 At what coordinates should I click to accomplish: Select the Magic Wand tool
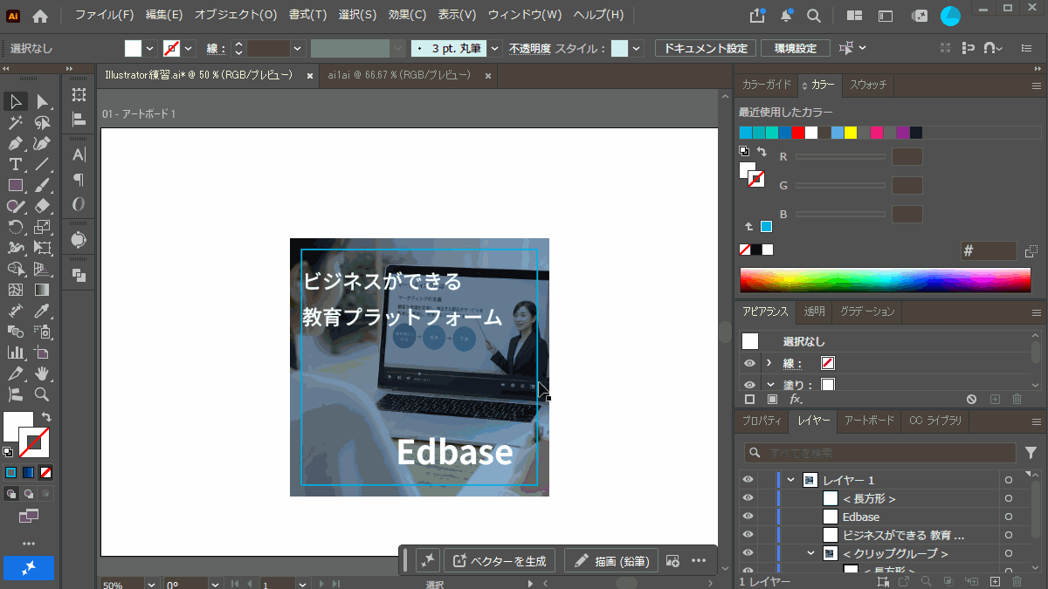tap(16, 123)
